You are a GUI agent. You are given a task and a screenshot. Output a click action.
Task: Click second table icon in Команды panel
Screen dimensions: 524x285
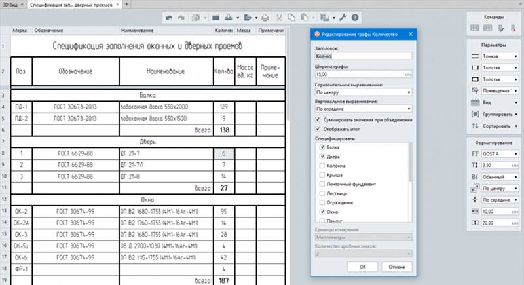point(487,28)
